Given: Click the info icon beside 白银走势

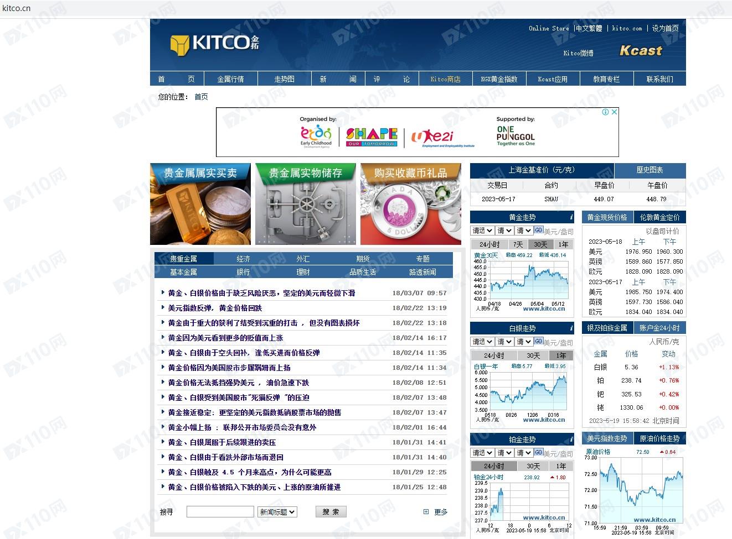Looking at the screenshot, I should click(571, 328).
